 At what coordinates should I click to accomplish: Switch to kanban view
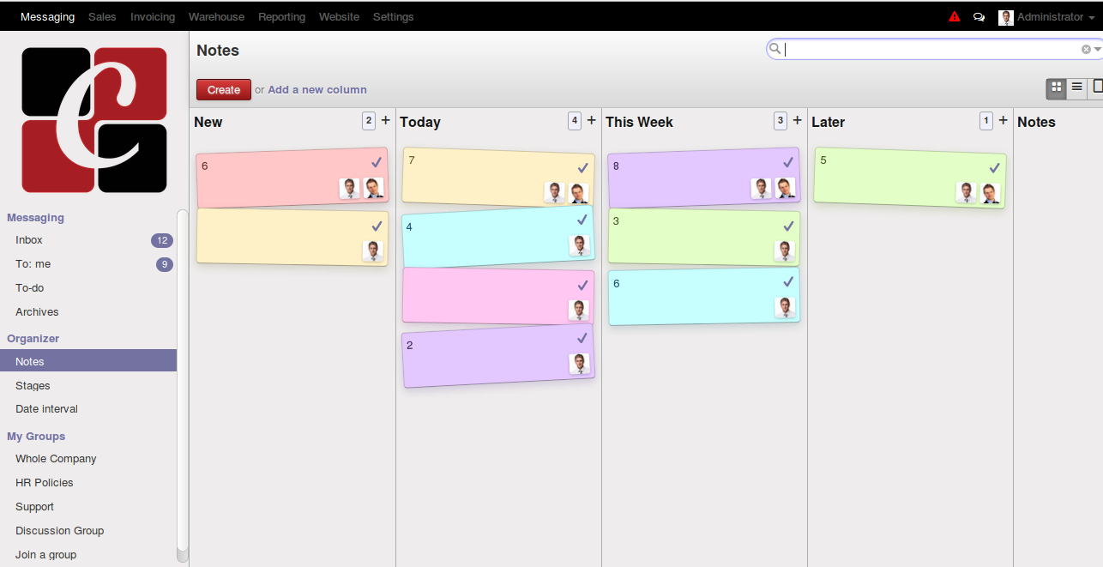[x=1056, y=87]
